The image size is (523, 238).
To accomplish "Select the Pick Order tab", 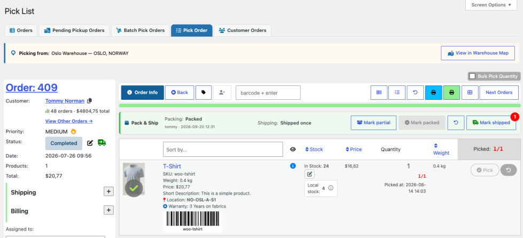I will pyautogui.click(x=192, y=30).
